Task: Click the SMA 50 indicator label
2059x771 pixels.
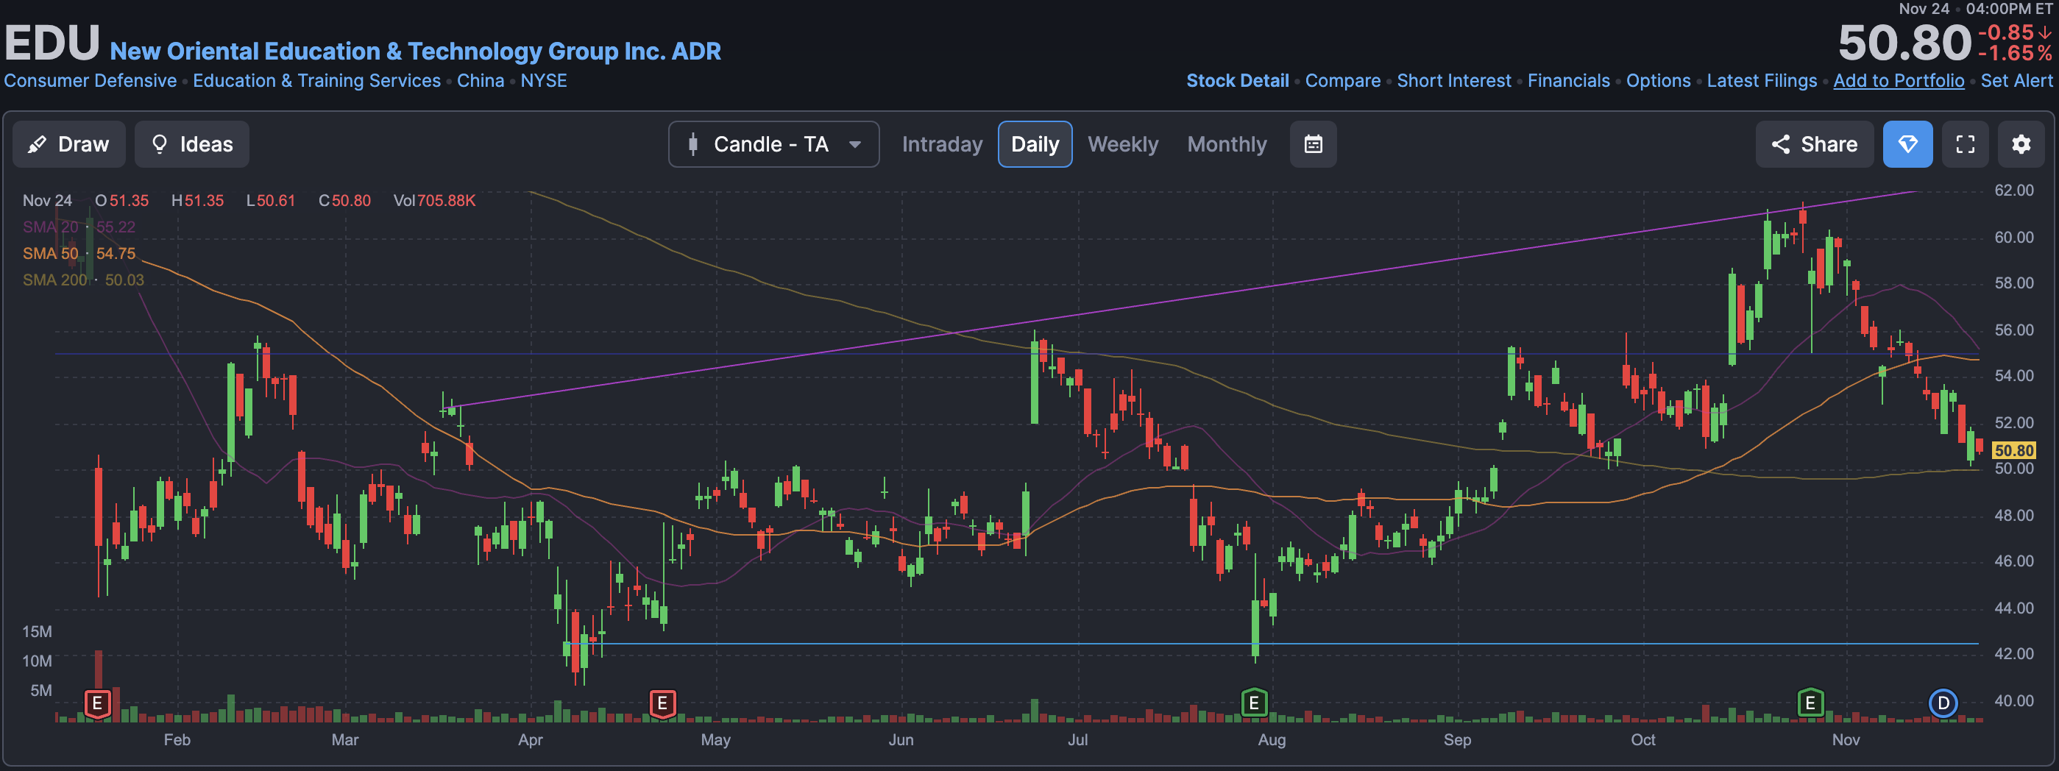Action: click(x=50, y=253)
